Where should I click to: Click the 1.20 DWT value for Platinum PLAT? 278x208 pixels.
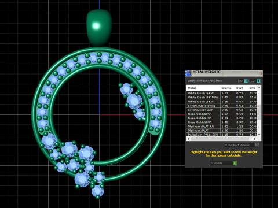point(239,131)
